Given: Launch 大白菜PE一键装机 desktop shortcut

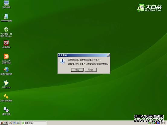Looking at the screenshot, I should click(6, 32).
